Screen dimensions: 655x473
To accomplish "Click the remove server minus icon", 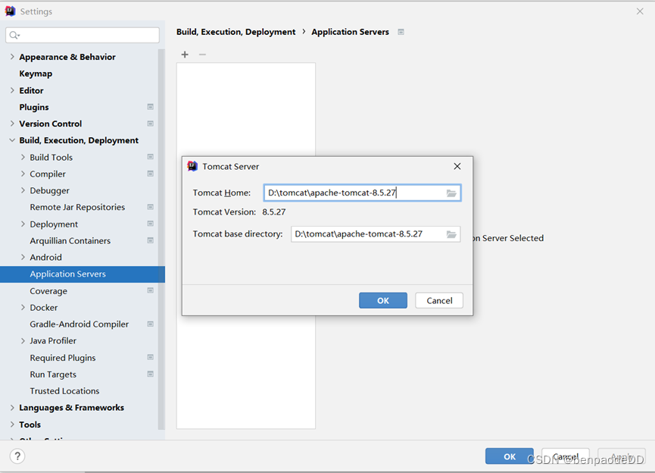I will pyautogui.click(x=202, y=55).
